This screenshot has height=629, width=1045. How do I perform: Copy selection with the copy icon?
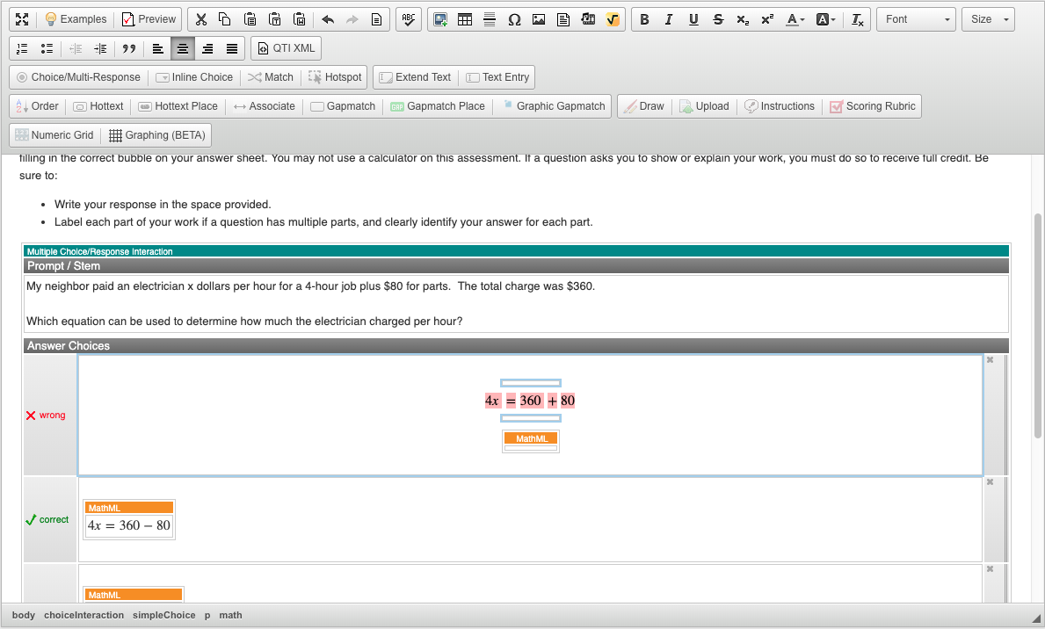(225, 19)
